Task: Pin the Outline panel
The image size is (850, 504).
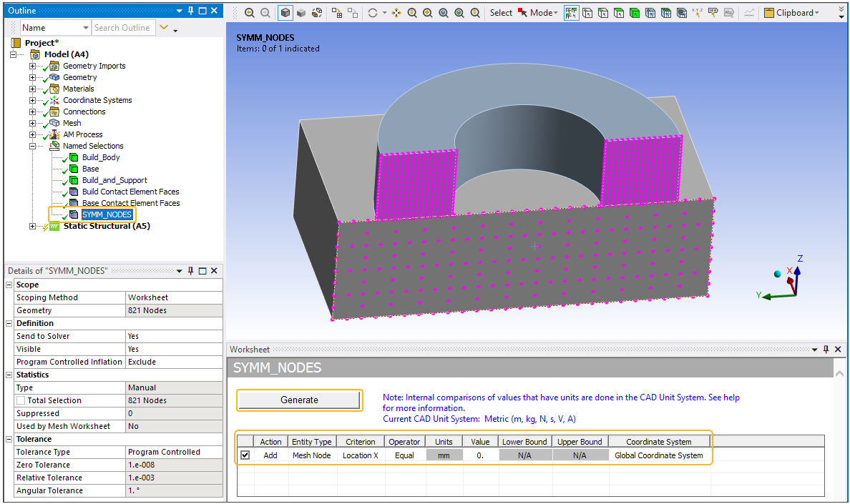Action: [191, 10]
